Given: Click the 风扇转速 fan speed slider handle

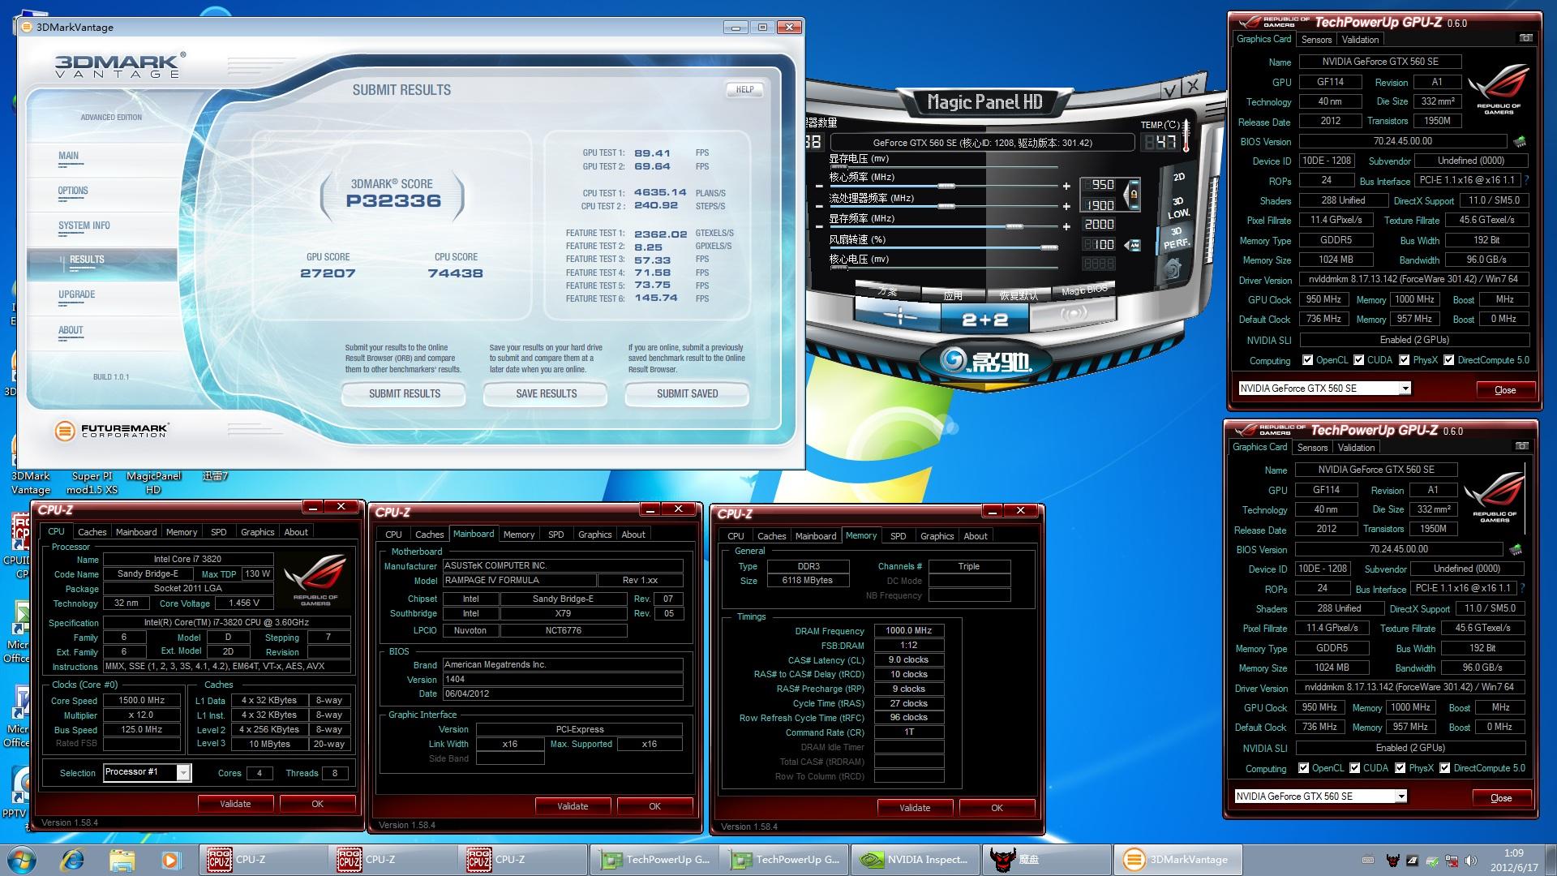Looking at the screenshot, I should point(1049,247).
